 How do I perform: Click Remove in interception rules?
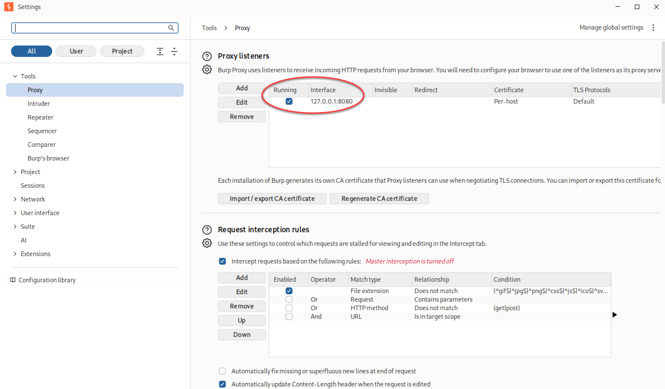click(x=242, y=306)
